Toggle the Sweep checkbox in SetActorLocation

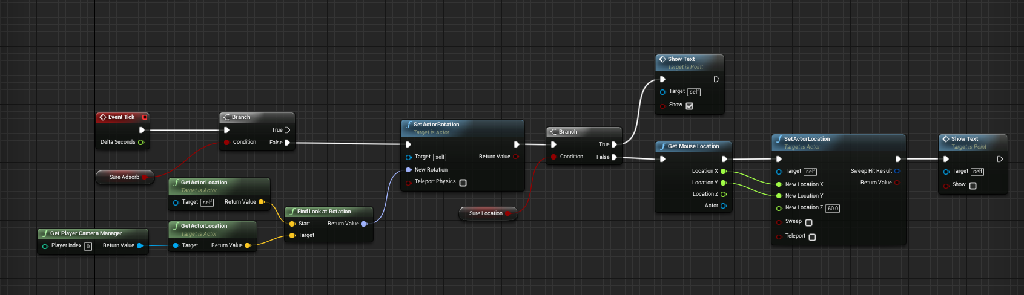pyautogui.click(x=809, y=222)
